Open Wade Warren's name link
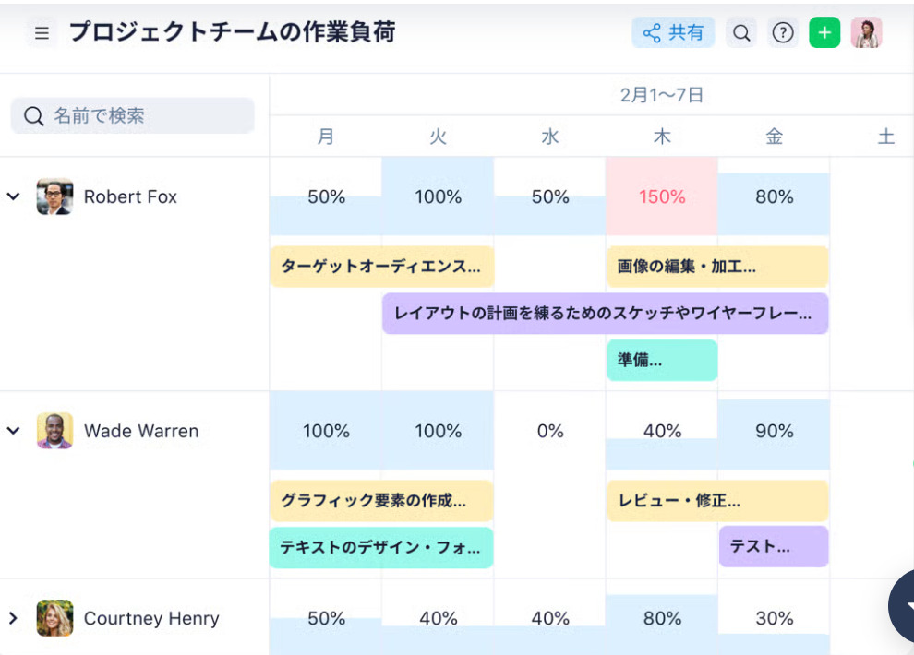The width and height of the screenshot is (914, 655). (x=141, y=431)
